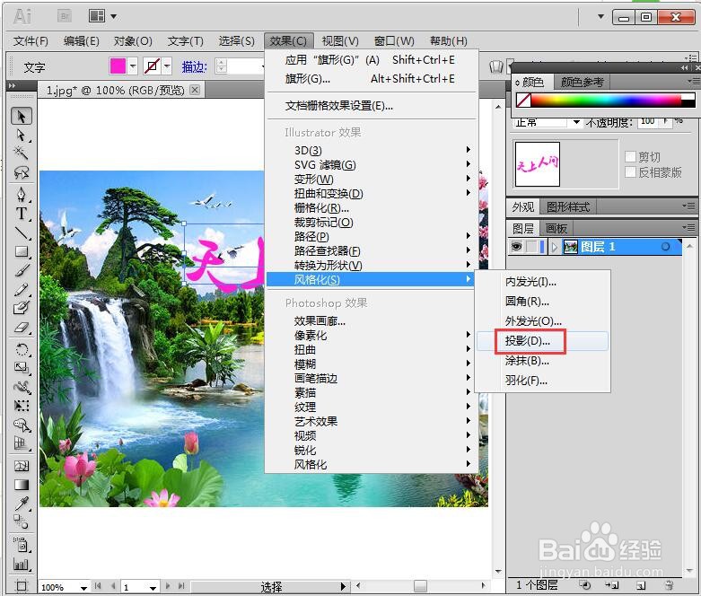Select the Eyedropper tool

click(x=21, y=504)
